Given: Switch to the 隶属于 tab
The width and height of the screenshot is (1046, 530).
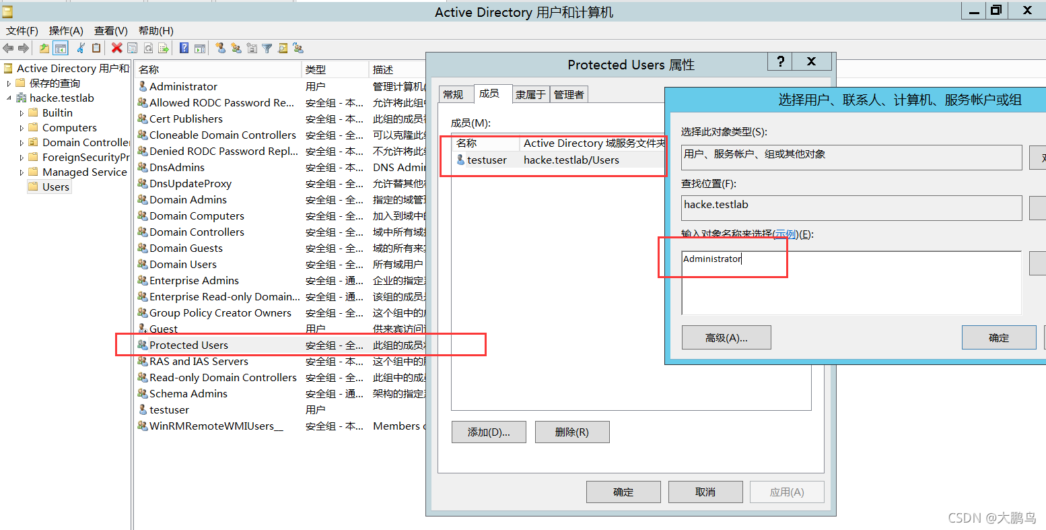Looking at the screenshot, I should tap(530, 94).
